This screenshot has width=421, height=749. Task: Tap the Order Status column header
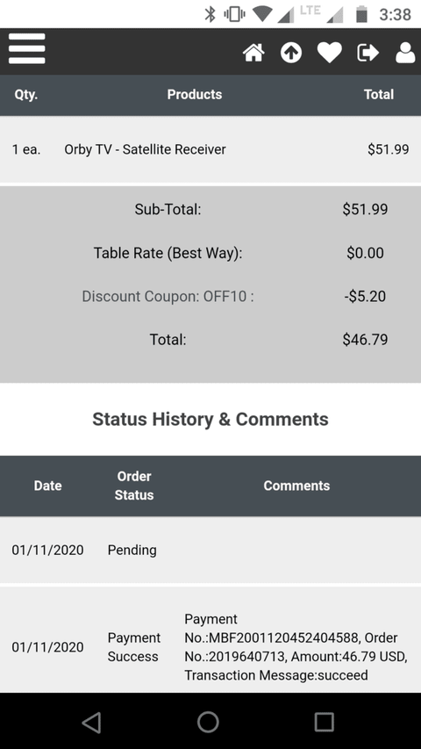click(134, 486)
